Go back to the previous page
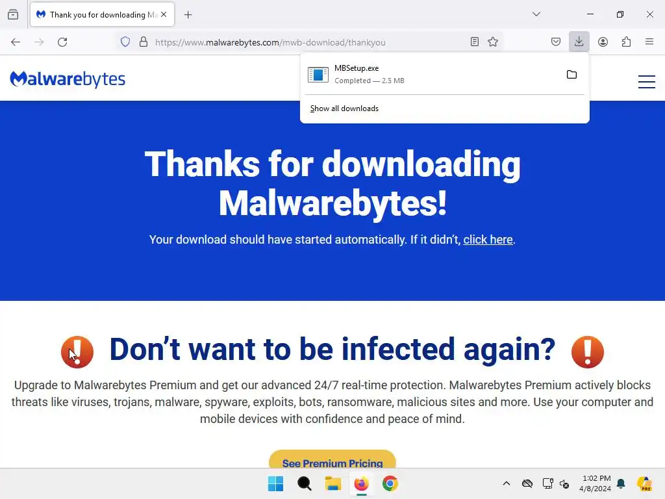This screenshot has width=665, height=499. click(16, 42)
